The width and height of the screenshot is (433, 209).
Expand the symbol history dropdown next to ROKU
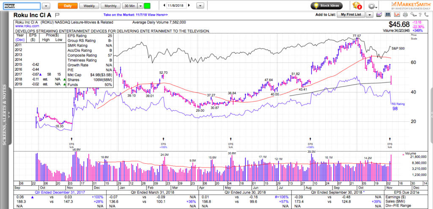[46, 6]
